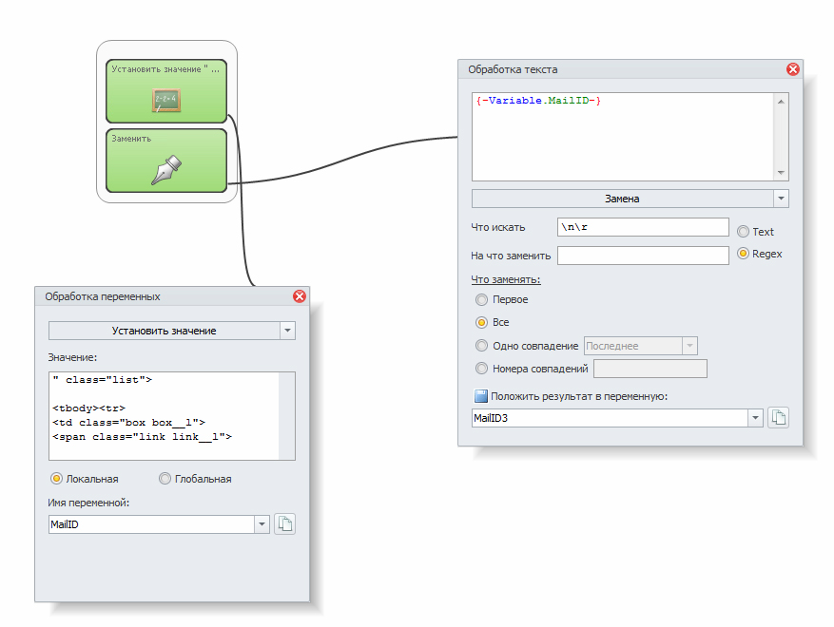The image size is (834, 627).
Task: Select the Глобальная variable scope
Action: pyautogui.click(x=165, y=479)
